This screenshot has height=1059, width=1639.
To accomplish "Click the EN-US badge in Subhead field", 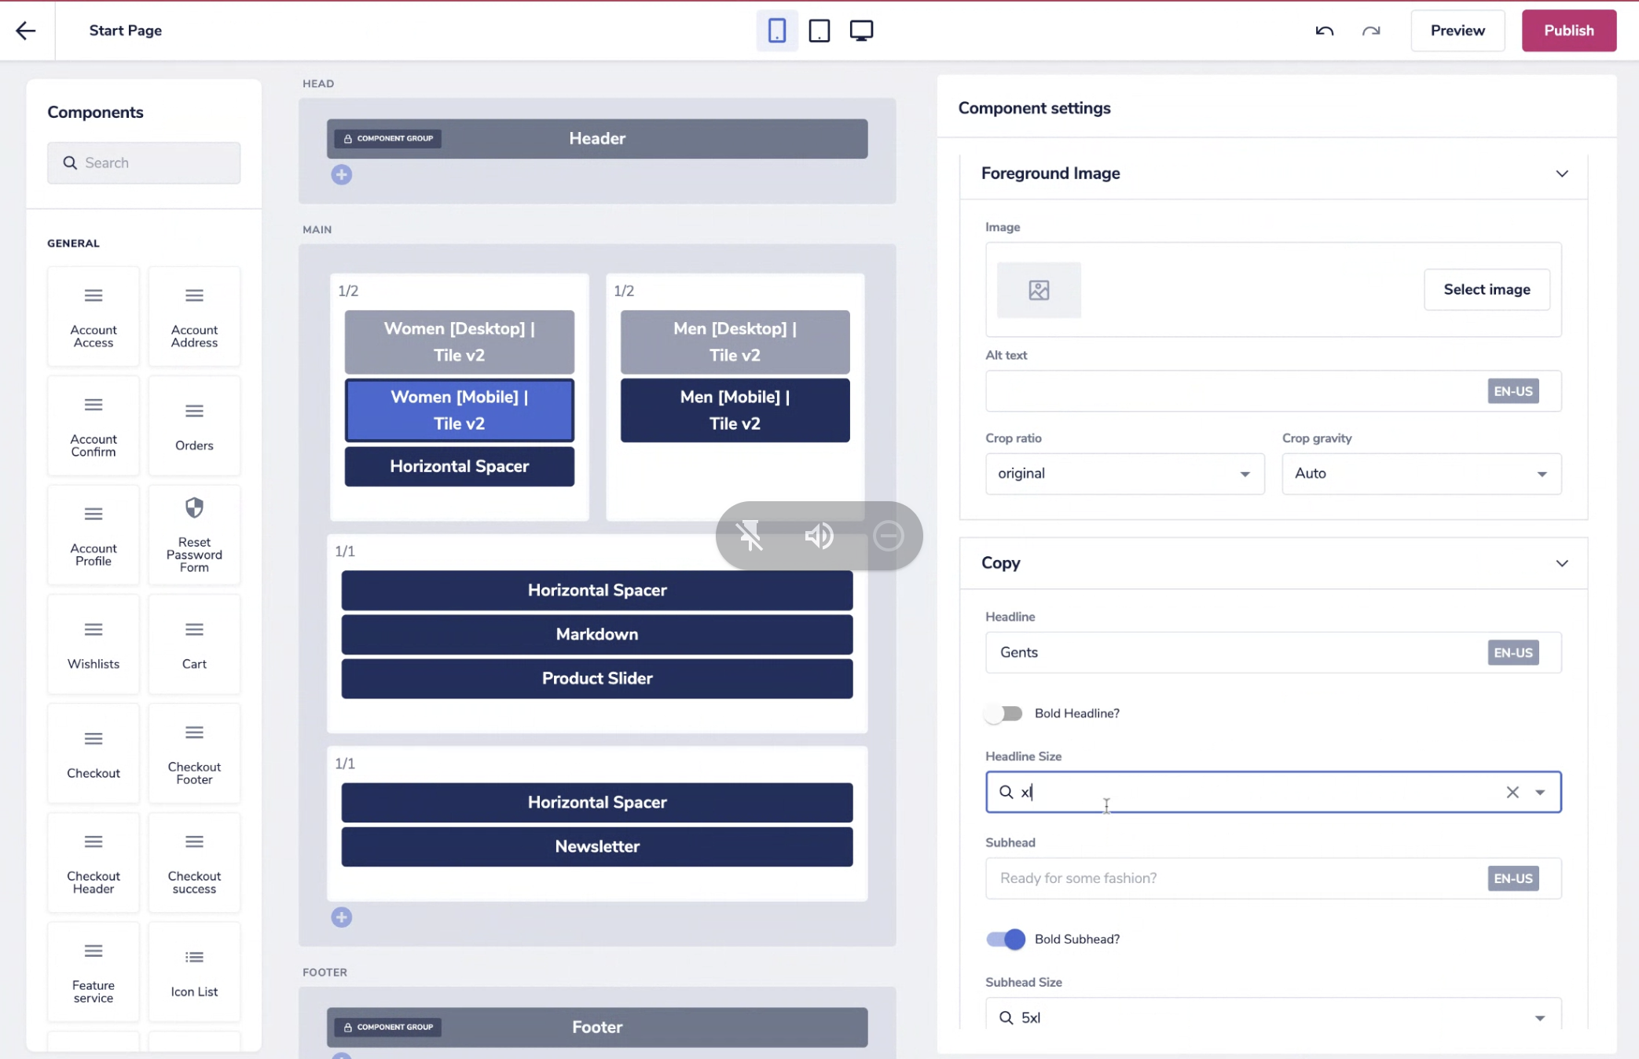I will click(1512, 878).
